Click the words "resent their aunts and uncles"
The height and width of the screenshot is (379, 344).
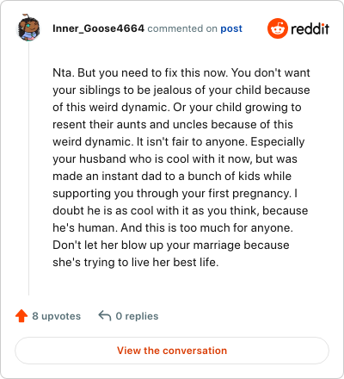[x=130, y=124]
